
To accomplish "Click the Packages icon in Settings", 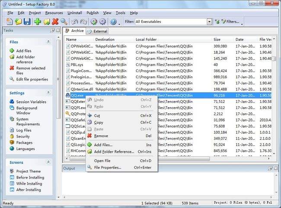I will 12,142.
